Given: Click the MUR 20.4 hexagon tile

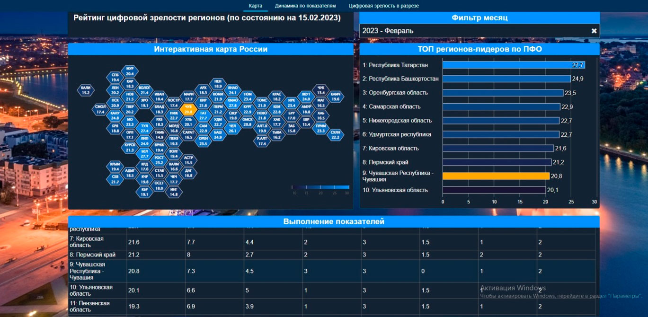Looking at the screenshot, I should click(x=130, y=71).
